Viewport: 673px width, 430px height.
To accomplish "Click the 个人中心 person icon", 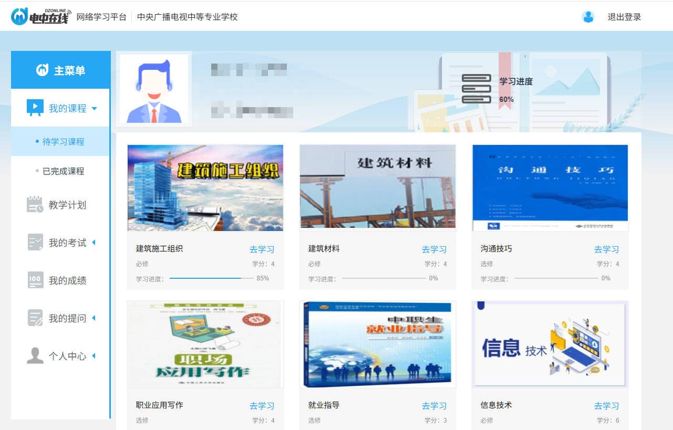I will [x=35, y=356].
